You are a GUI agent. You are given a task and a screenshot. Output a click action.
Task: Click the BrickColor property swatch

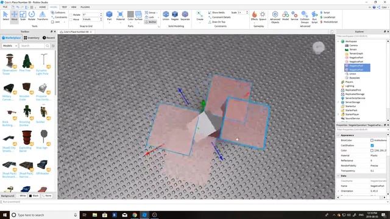pyautogui.click(x=372, y=141)
